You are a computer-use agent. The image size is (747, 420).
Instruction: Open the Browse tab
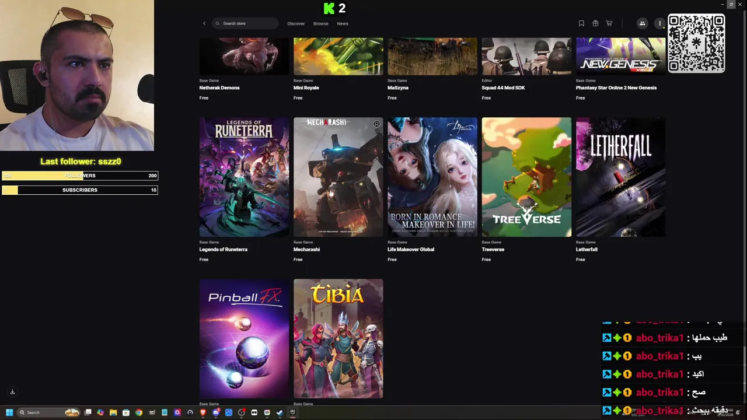pyautogui.click(x=320, y=23)
